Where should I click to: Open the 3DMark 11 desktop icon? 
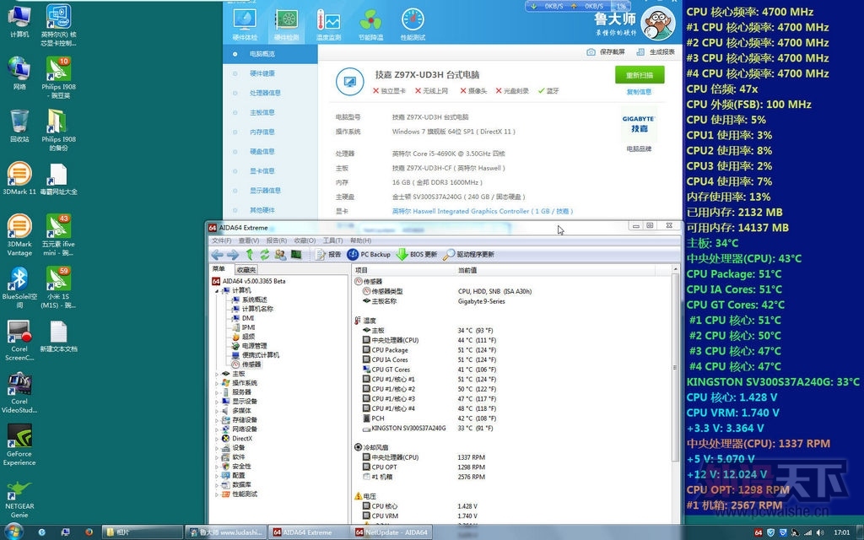pos(19,179)
